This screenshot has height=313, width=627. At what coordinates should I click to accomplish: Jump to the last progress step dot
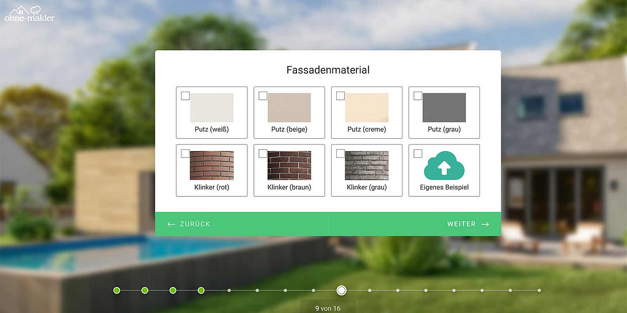pyautogui.click(x=538, y=290)
